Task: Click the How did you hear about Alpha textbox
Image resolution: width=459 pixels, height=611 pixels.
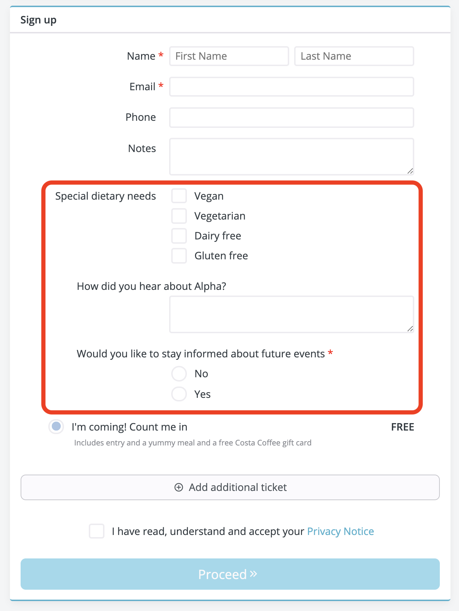Action: click(292, 314)
